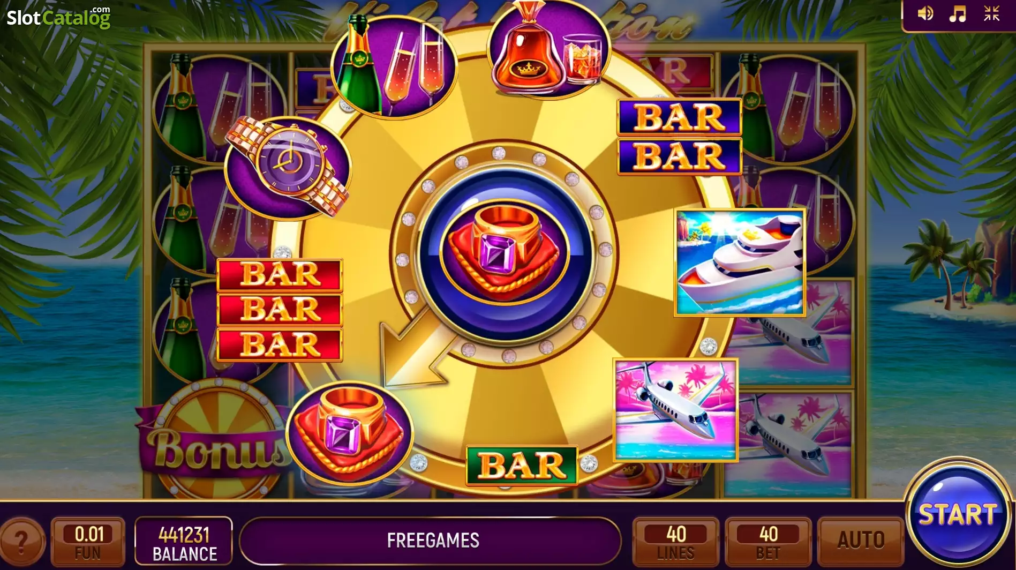Select the pink airplane symbol on wheel
This screenshot has width=1016, height=570.
point(676,410)
